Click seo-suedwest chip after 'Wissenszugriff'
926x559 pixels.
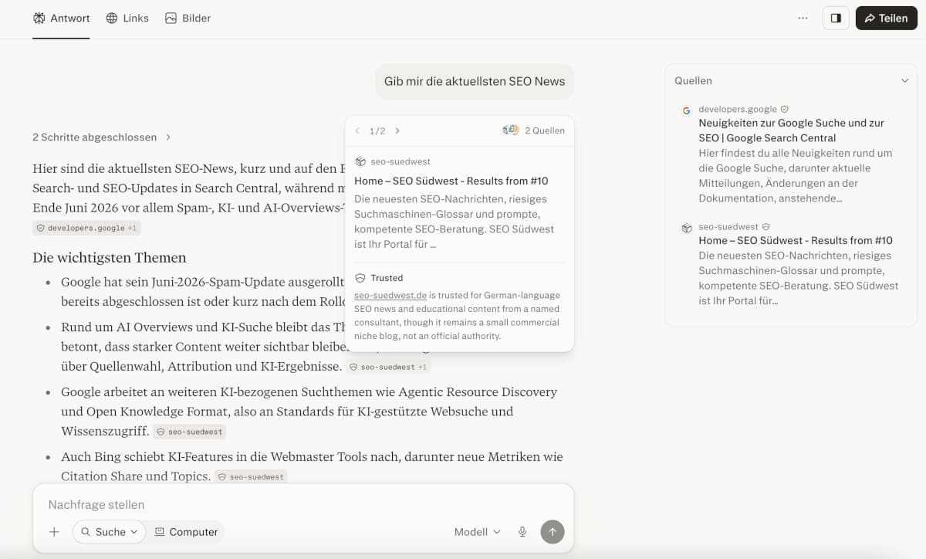pyautogui.click(x=189, y=432)
